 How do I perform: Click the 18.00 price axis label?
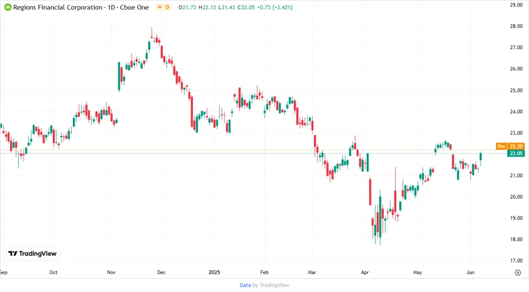pyautogui.click(x=516, y=239)
